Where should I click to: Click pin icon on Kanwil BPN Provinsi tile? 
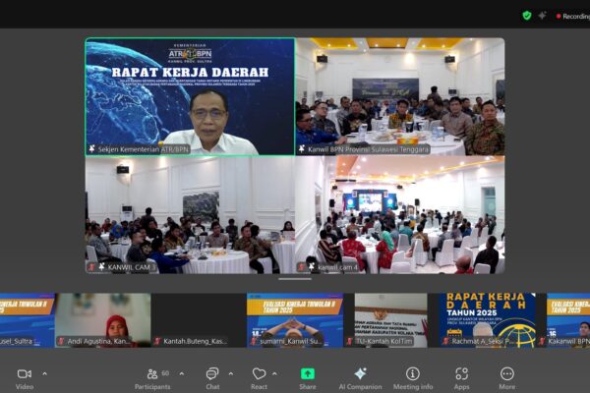click(302, 149)
